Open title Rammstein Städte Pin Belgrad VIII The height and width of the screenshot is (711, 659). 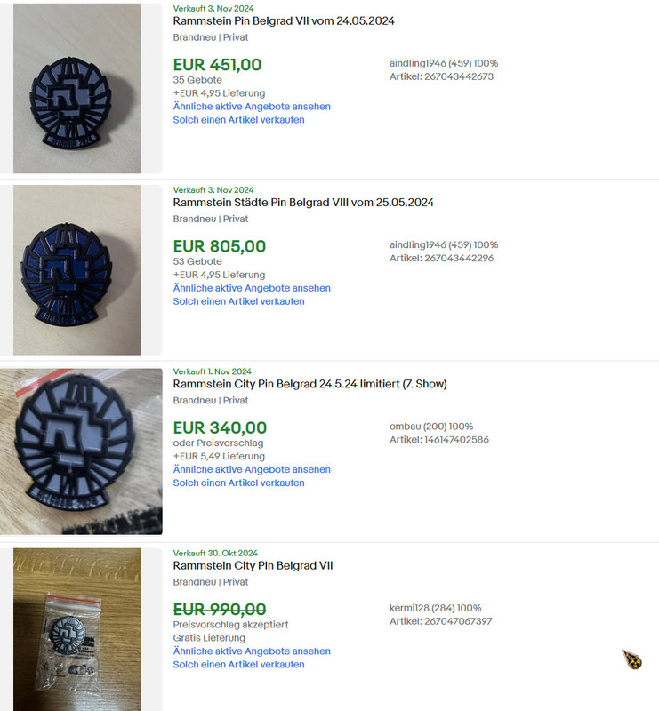tap(303, 203)
